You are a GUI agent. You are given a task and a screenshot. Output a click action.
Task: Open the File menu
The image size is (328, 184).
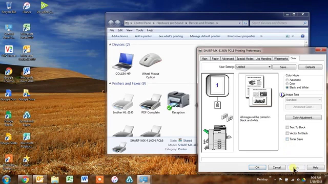coord(112,30)
